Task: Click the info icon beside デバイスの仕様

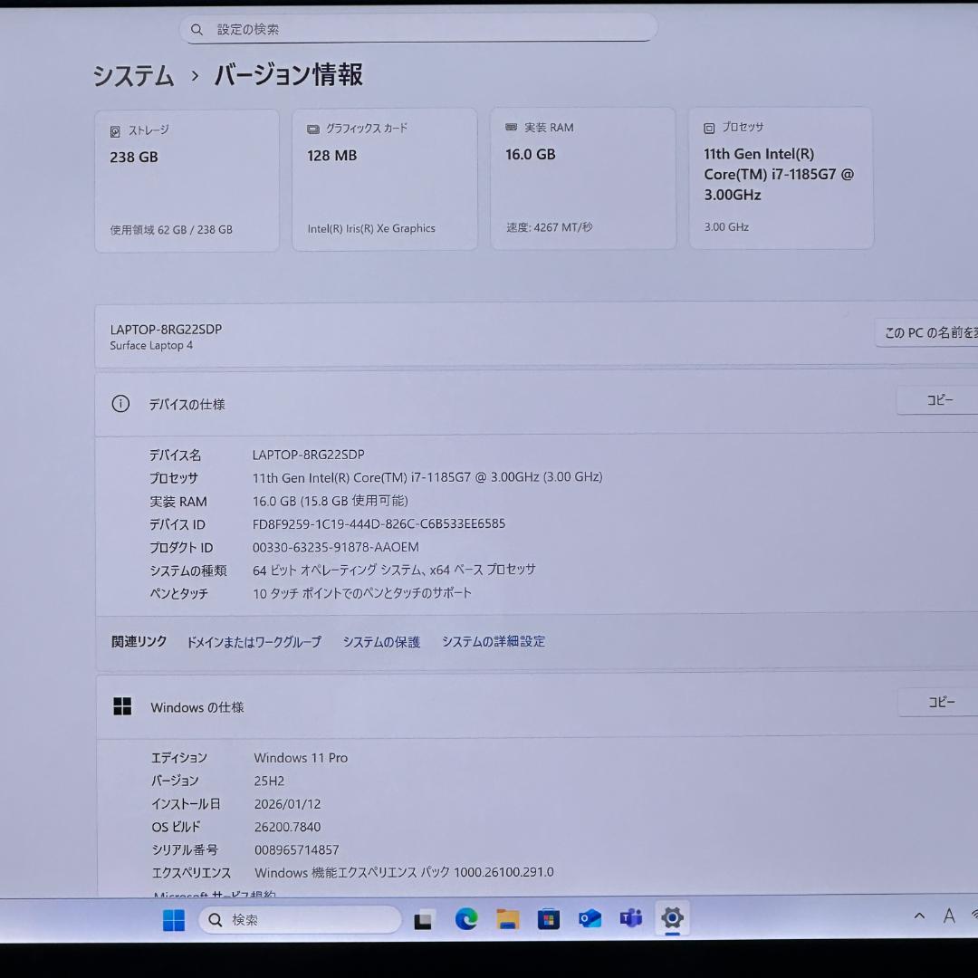Action: 120,404
